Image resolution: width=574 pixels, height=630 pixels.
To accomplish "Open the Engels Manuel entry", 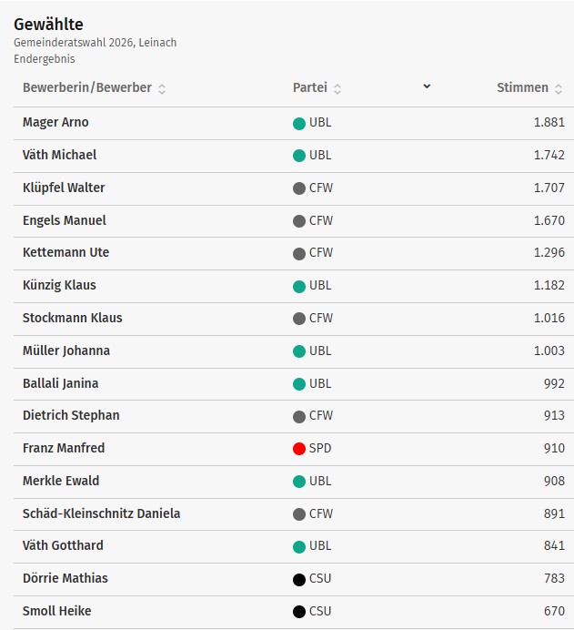I will pos(64,220).
